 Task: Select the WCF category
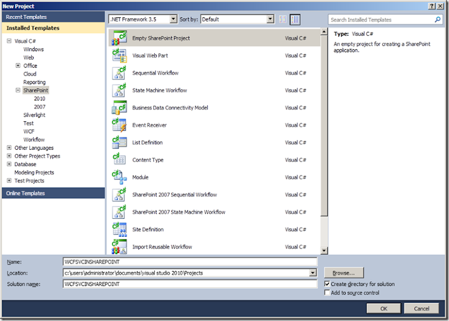click(29, 131)
